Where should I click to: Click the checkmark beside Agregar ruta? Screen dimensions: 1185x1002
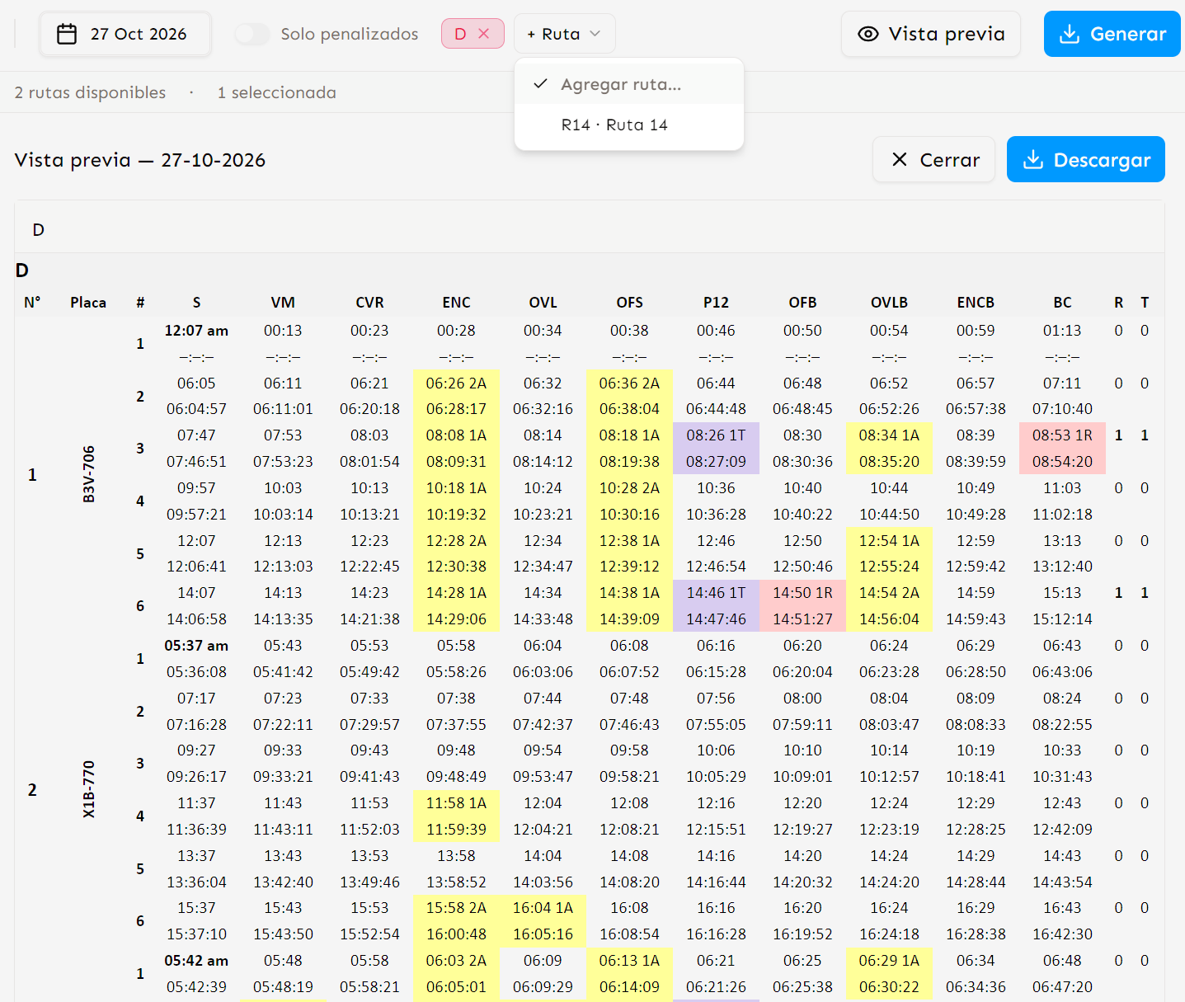[541, 84]
